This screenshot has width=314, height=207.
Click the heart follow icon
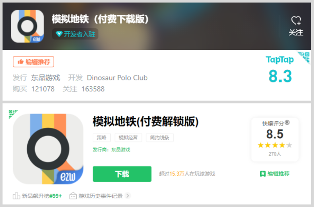[x=296, y=20]
